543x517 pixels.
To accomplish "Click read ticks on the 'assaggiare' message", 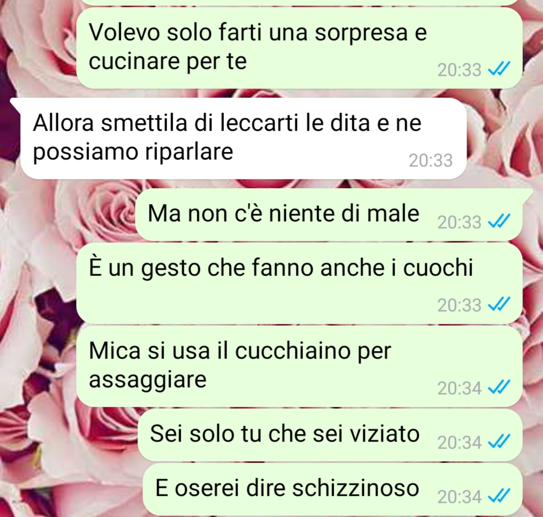I will pyautogui.click(x=499, y=387).
